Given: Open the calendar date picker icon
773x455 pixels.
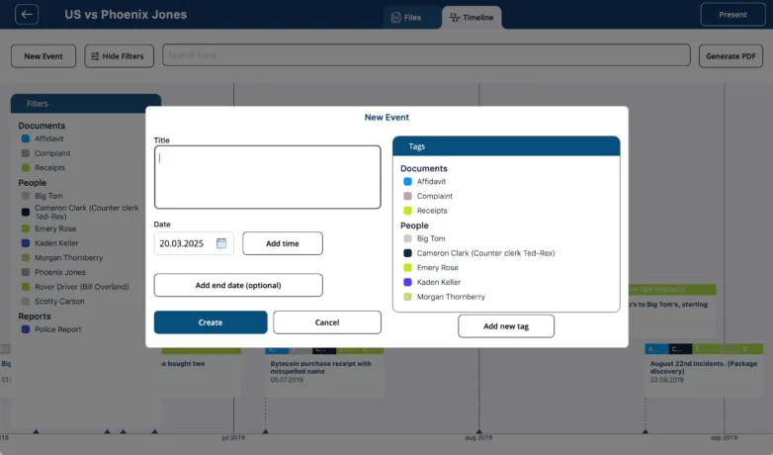Looking at the screenshot, I should tap(221, 243).
